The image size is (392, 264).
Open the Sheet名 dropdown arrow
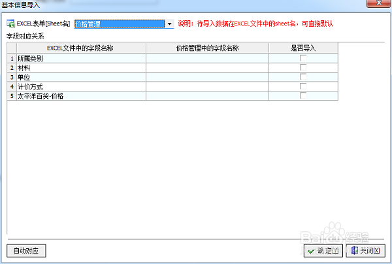click(x=169, y=24)
